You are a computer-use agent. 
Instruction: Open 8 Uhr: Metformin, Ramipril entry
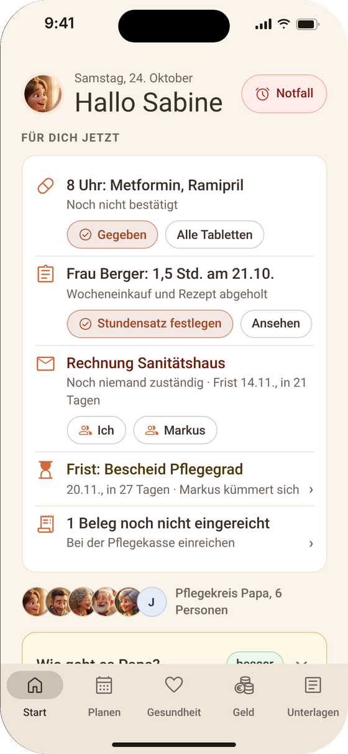(x=155, y=186)
